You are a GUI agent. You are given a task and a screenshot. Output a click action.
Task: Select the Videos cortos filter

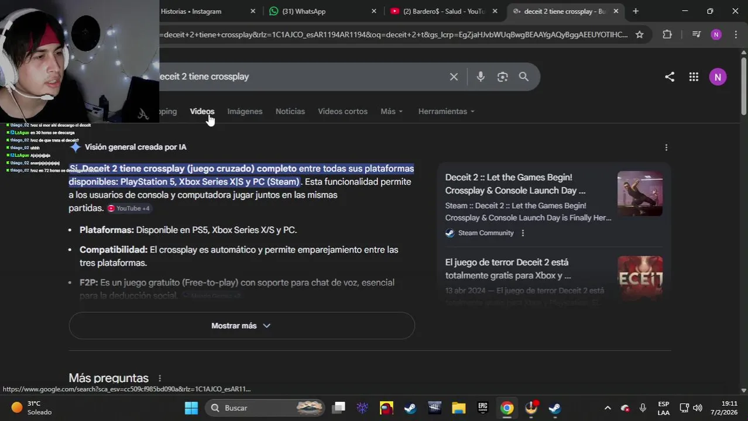342,111
